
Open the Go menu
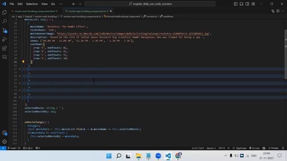pos(53,4)
